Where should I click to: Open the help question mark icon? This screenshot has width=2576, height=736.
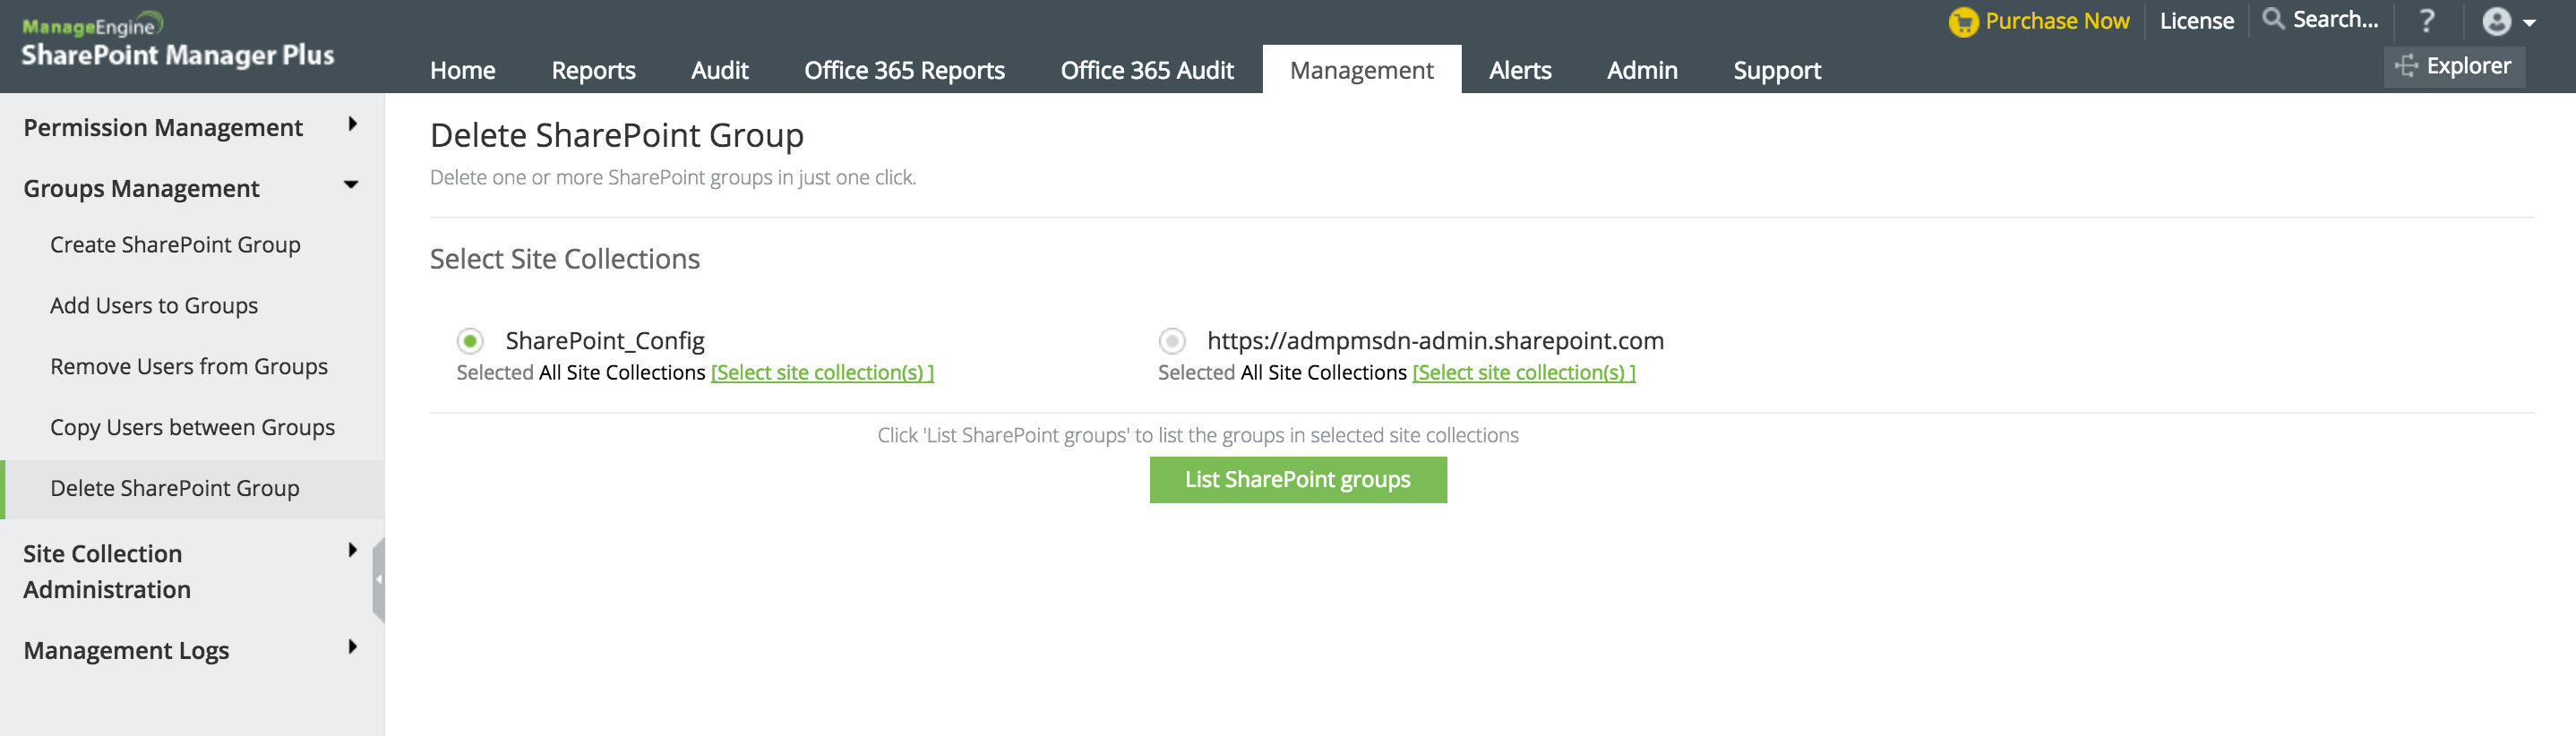(x=2427, y=21)
